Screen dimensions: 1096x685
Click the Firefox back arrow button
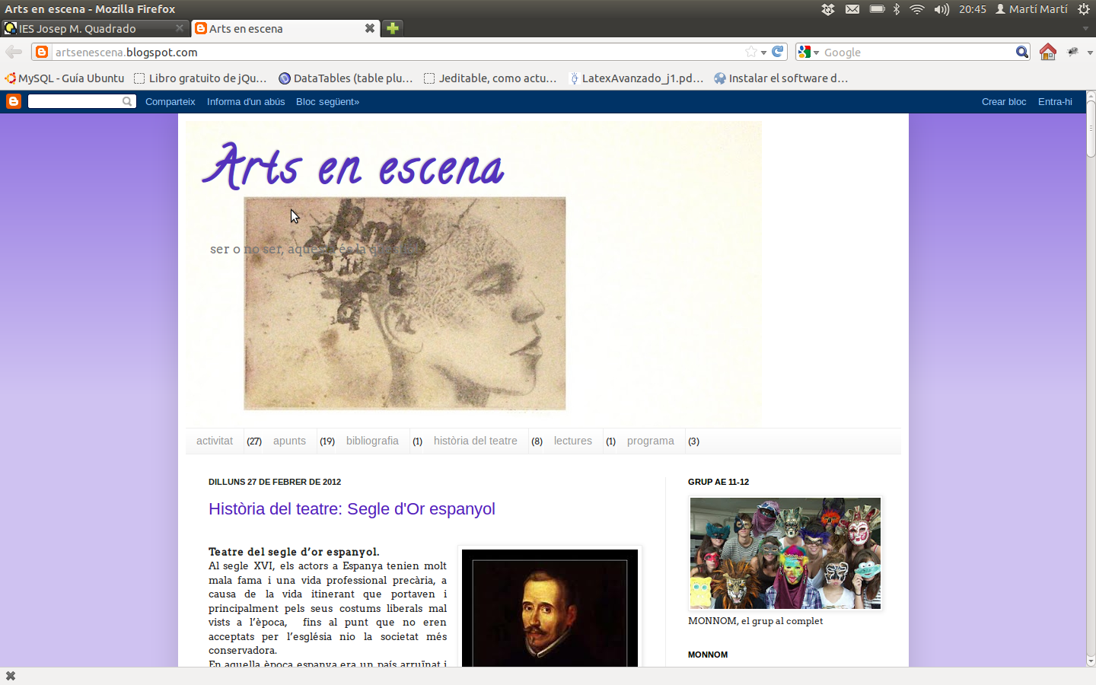(14, 52)
